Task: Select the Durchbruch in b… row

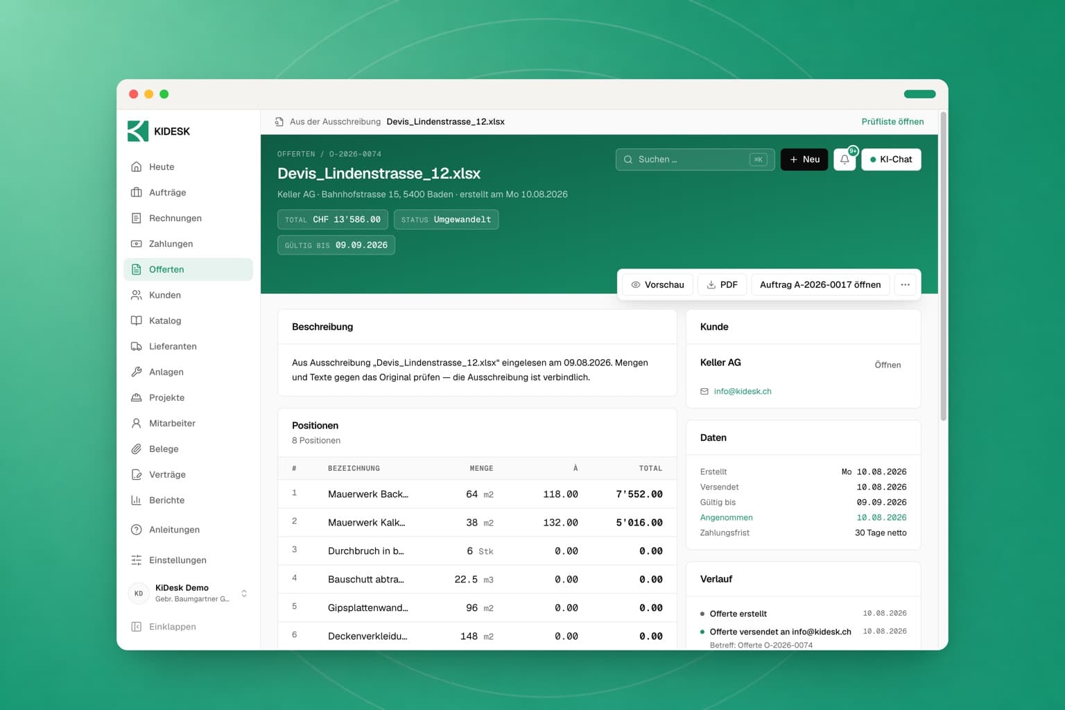Action: (477, 551)
